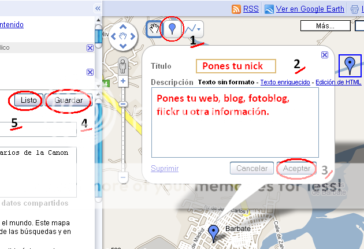Click the blue marker icon thumbnail
The height and width of the screenshot is (249, 364).
pyautogui.click(x=349, y=65)
